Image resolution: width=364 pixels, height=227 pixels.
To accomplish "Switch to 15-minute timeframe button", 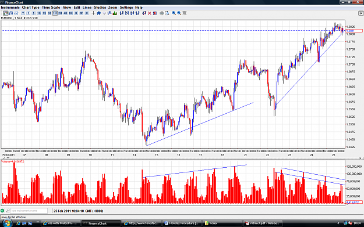I will (x=44, y=13).
